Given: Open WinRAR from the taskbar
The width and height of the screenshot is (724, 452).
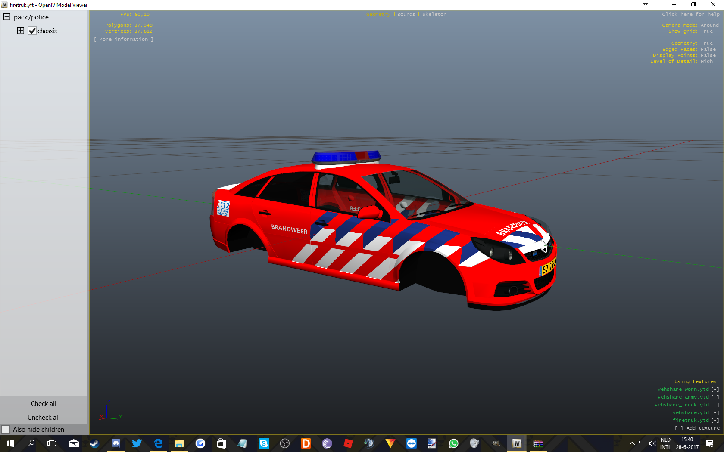Looking at the screenshot, I should click(538, 443).
